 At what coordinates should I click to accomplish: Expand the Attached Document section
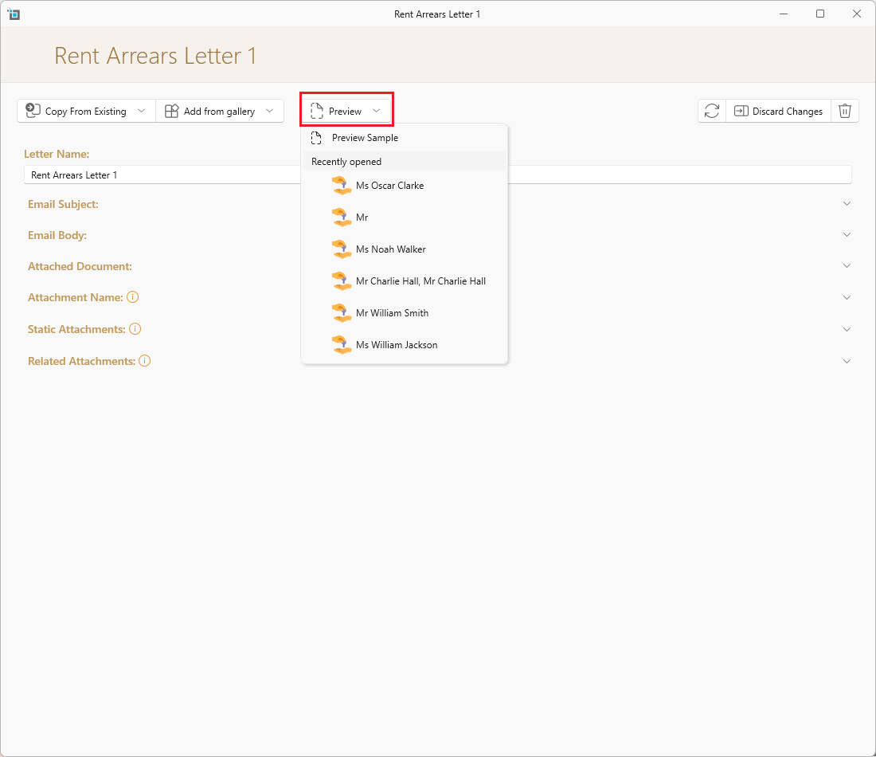(847, 266)
